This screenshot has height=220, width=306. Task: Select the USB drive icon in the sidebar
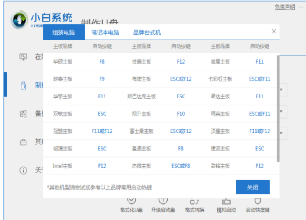pyautogui.click(x=23, y=85)
